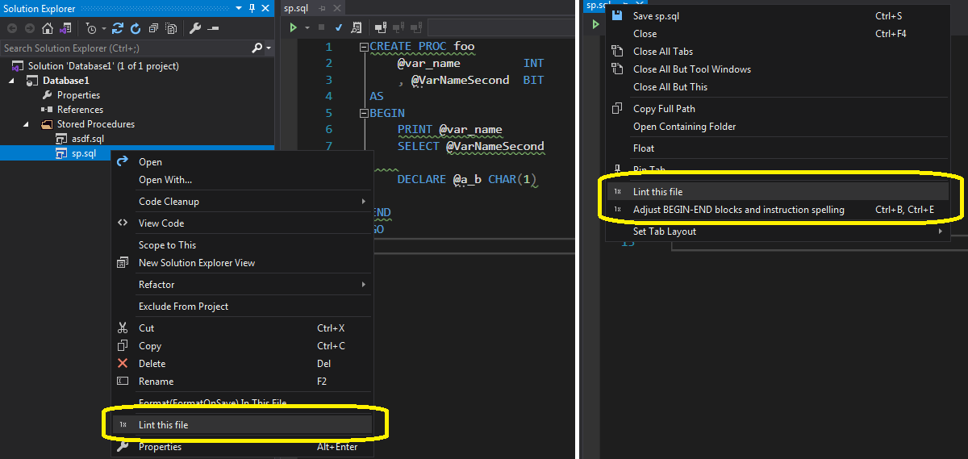Select Close All But This
Image resolution: width=968 pixels, height=459 pixels.
pyautogui.click(x=777, y=87)
